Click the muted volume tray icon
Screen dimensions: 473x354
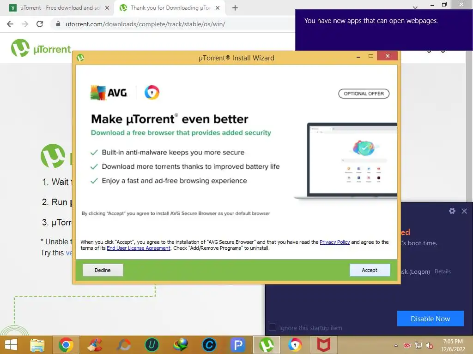click(430, 345)
